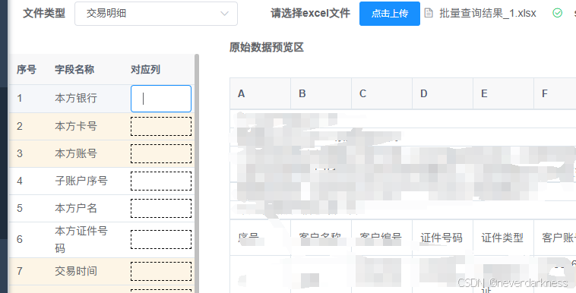576x293 pixels.
Task: Click column header E in preview table
Action: click(503, 93)
